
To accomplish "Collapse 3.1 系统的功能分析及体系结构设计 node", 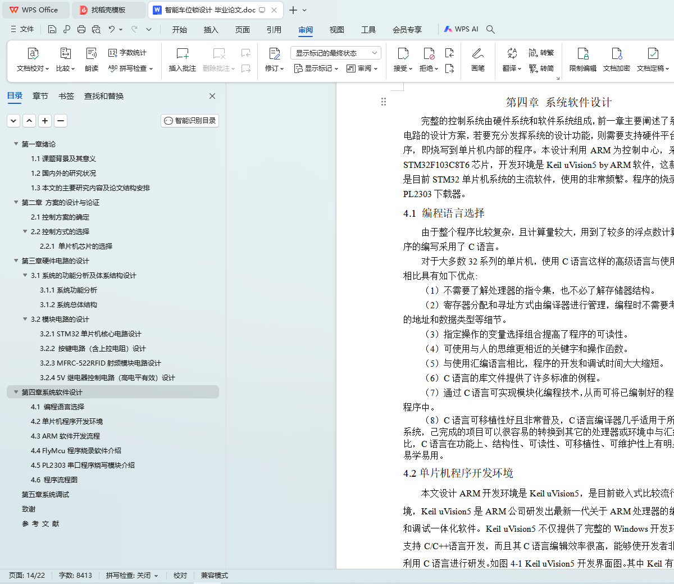I will (25, 275).
